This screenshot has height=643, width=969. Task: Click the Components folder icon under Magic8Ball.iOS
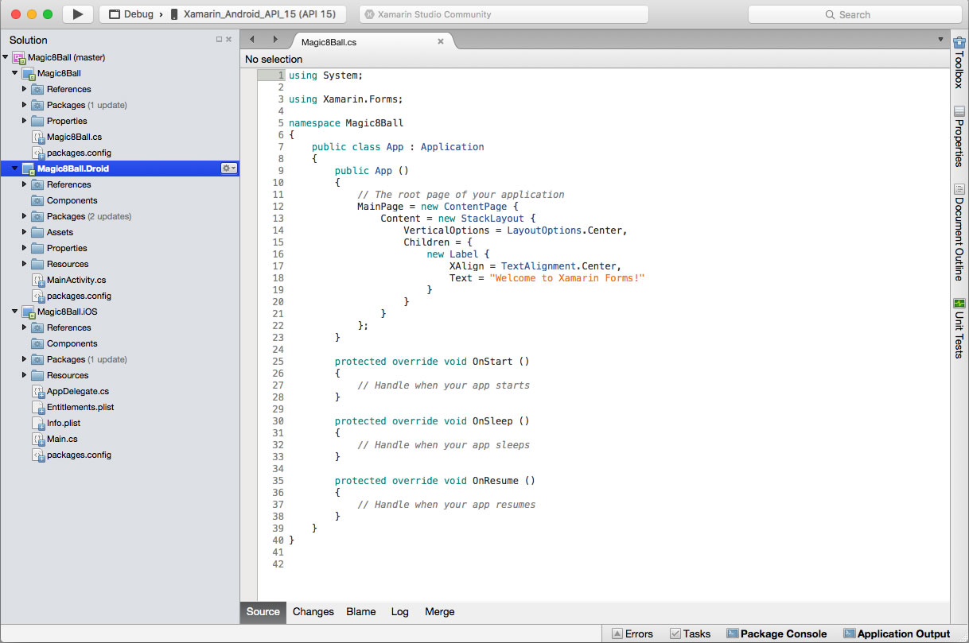pyautogui.click(x=37, y=343)
